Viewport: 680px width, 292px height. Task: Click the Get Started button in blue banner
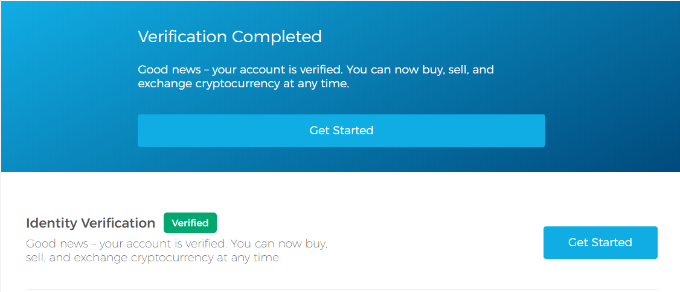tap(341, 131)
